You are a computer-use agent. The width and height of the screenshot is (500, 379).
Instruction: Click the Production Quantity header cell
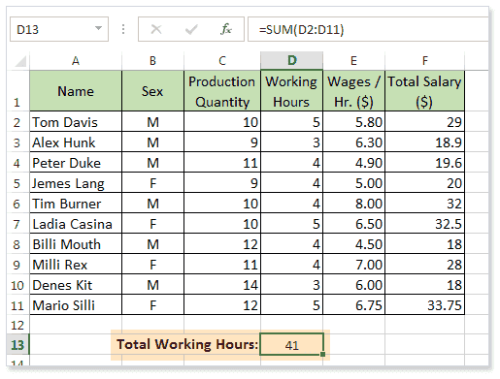(x=222, y=91)
